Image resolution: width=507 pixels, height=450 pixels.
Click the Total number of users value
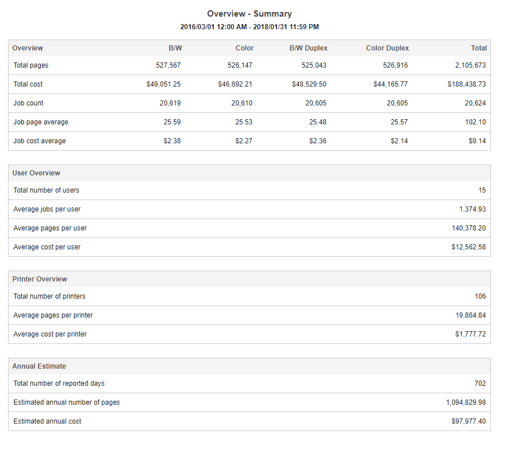click(482, 190)
